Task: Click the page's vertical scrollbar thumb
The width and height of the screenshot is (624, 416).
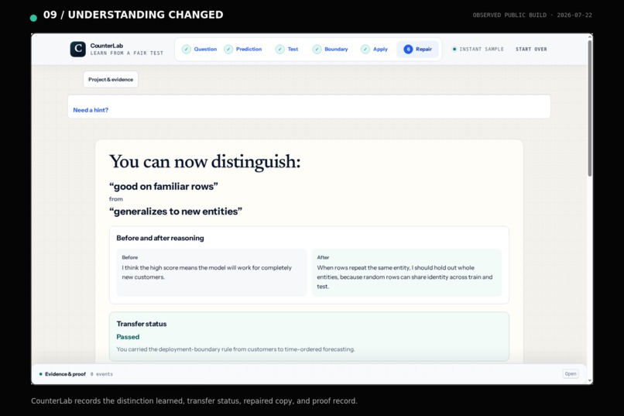Action: (590, 108)
